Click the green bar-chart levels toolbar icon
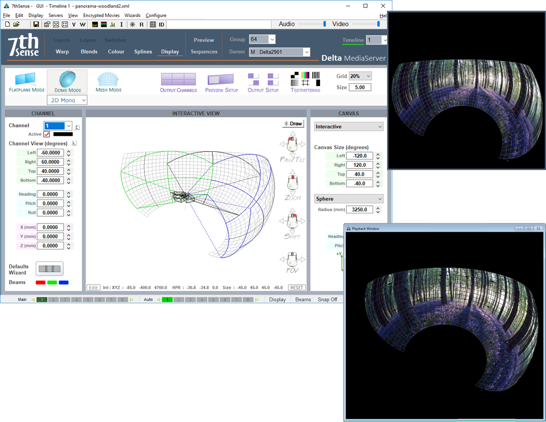This screenshot has width=546, height=422. tap(112, 25)
